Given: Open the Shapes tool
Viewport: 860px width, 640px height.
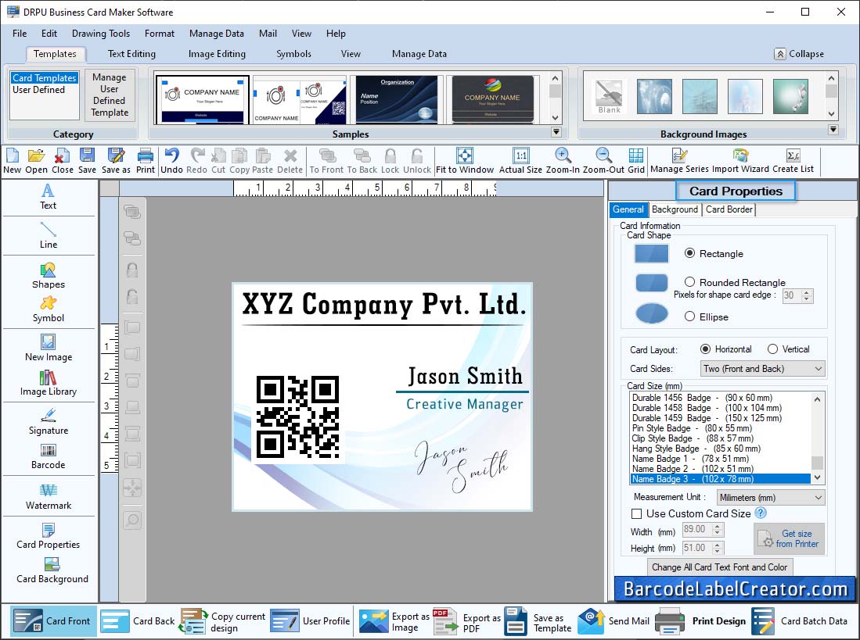Looking at the screenshot, I should coord(49,275).
